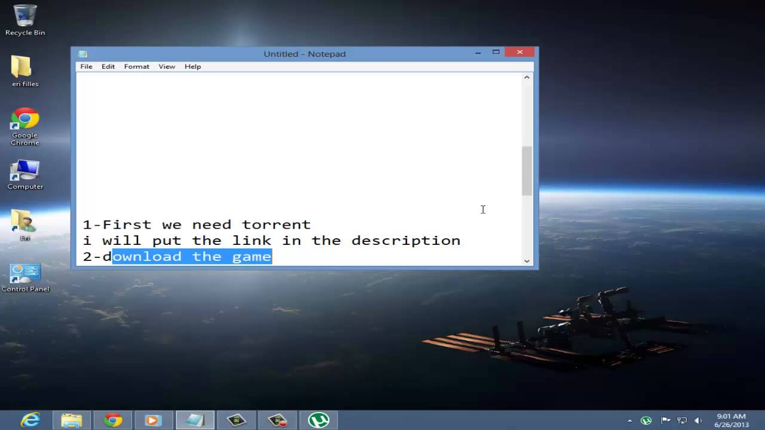Click the taskbar clock showing 9:01 AM
Image resolution: width=765 pixels, height=430 pixels.
tap(731, 420)
